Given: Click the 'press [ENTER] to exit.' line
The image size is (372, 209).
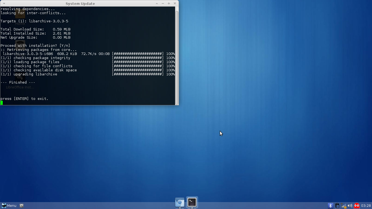Looking at the screenshot, I should click(25, 99).
